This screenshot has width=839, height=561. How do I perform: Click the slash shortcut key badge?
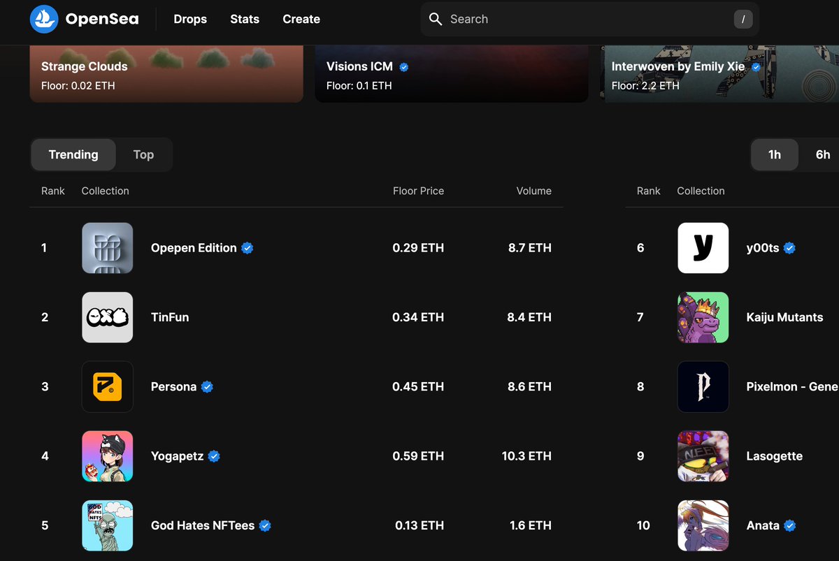(x=743, y=20)
